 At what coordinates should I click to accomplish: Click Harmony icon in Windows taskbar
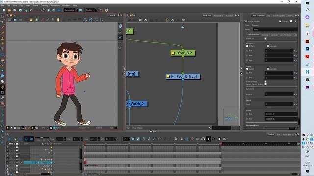pos(307,72)
